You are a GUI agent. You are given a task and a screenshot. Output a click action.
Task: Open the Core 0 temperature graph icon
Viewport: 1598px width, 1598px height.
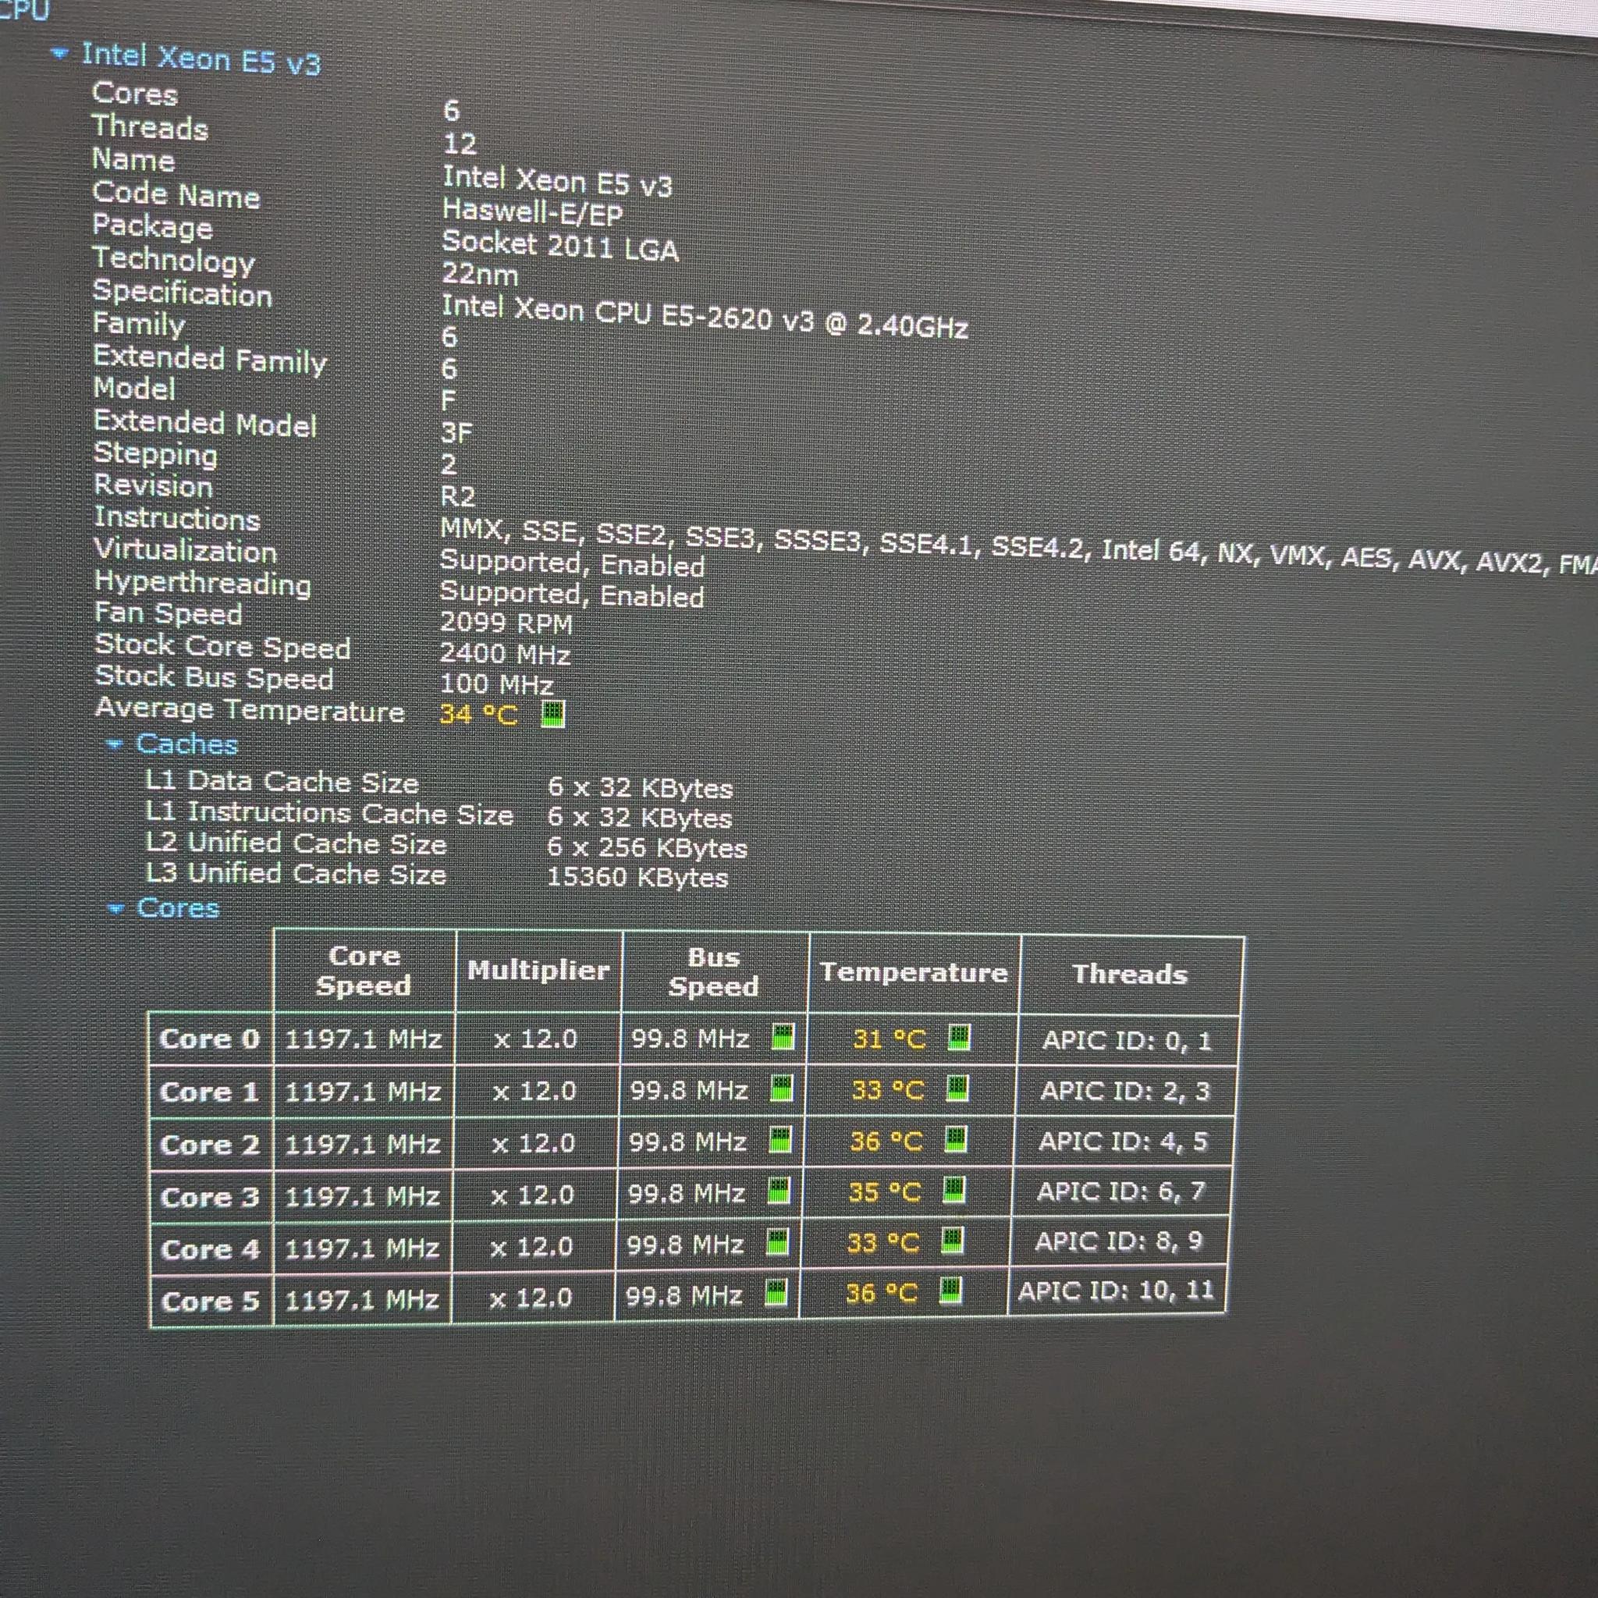point(959,1036)
